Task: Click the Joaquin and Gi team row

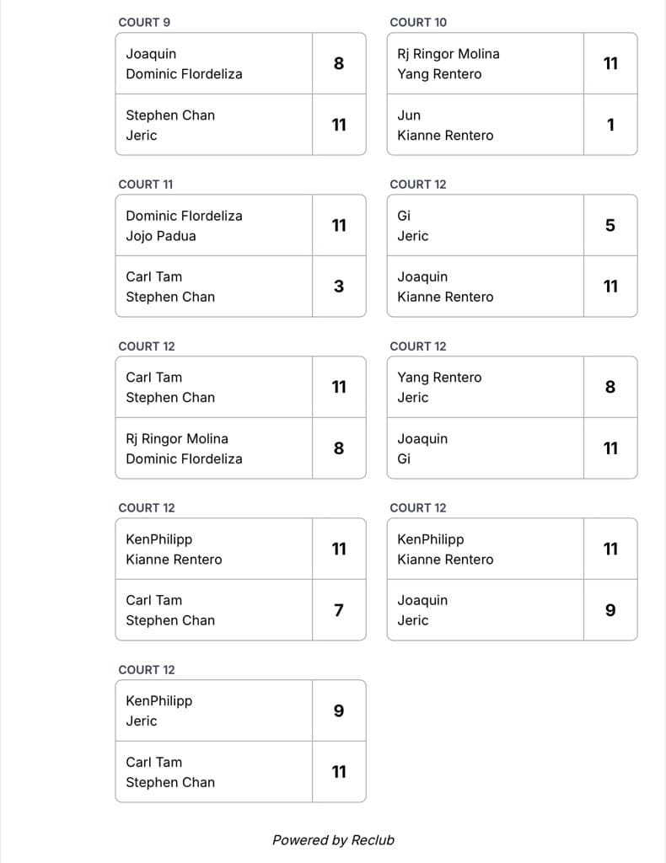Action: tap(512, 448)
